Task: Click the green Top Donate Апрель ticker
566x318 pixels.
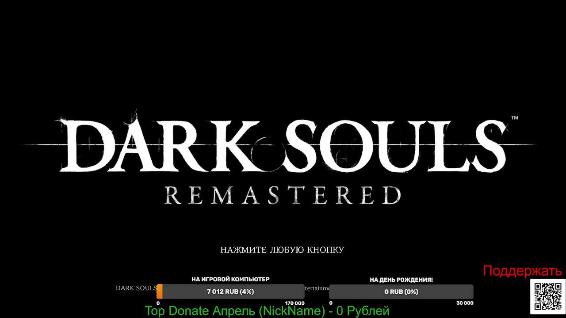Action: coord(267,311)
